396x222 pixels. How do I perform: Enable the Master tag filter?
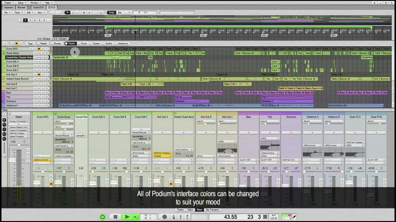(43, 43)
